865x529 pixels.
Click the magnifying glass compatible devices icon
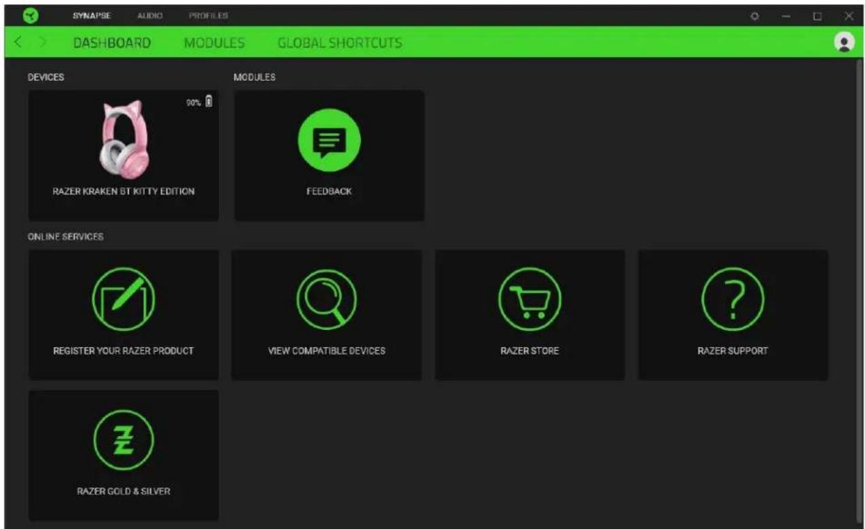pos(327,299)
